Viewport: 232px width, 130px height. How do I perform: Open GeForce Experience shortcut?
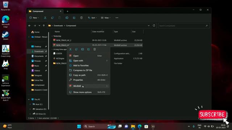5,81
